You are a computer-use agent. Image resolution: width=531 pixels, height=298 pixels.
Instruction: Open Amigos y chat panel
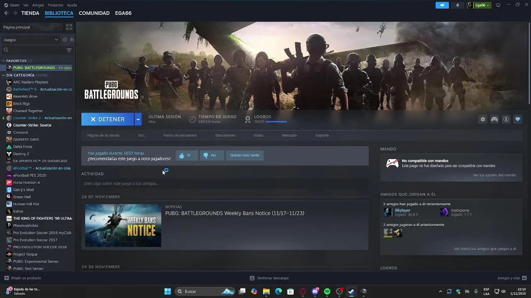[x=512, y=278]
